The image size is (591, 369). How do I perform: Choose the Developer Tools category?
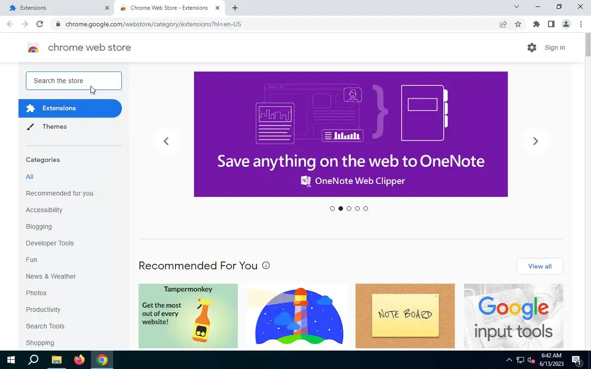50,243
